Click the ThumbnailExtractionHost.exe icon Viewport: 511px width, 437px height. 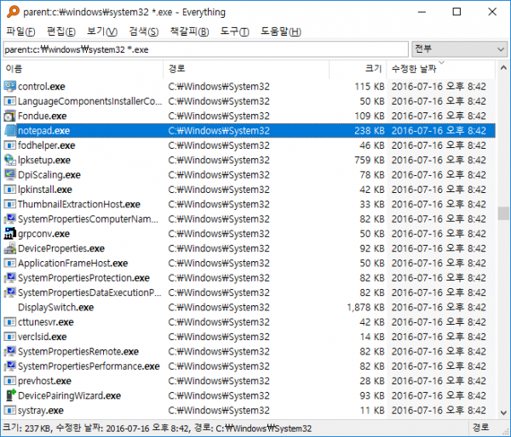tap(9, 204)
